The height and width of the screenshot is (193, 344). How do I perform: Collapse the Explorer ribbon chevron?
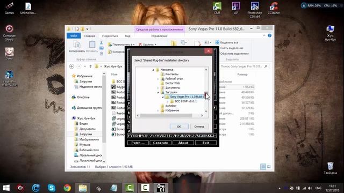264,36
